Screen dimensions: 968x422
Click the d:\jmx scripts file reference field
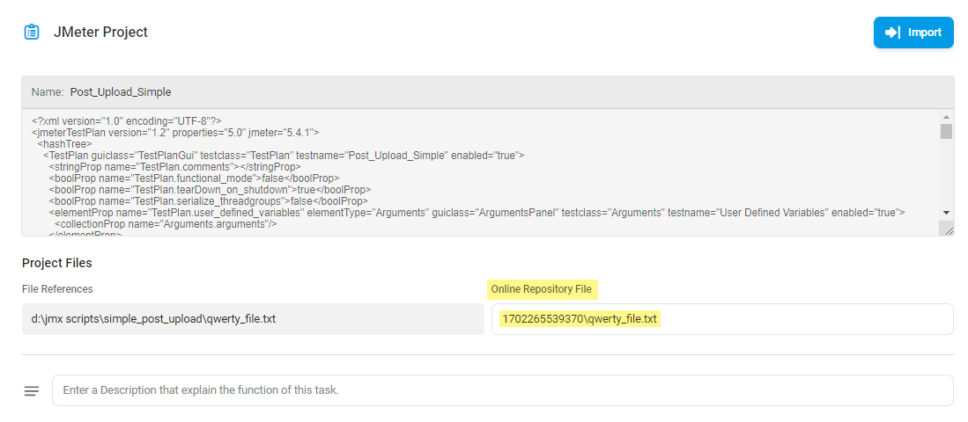tap(253, 319)
